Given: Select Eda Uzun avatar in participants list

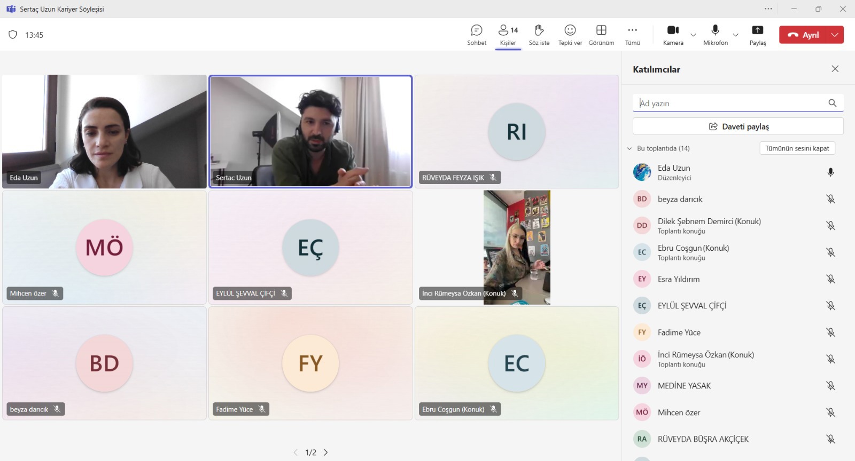Looking at the screenshot, I should pos(642,172).
